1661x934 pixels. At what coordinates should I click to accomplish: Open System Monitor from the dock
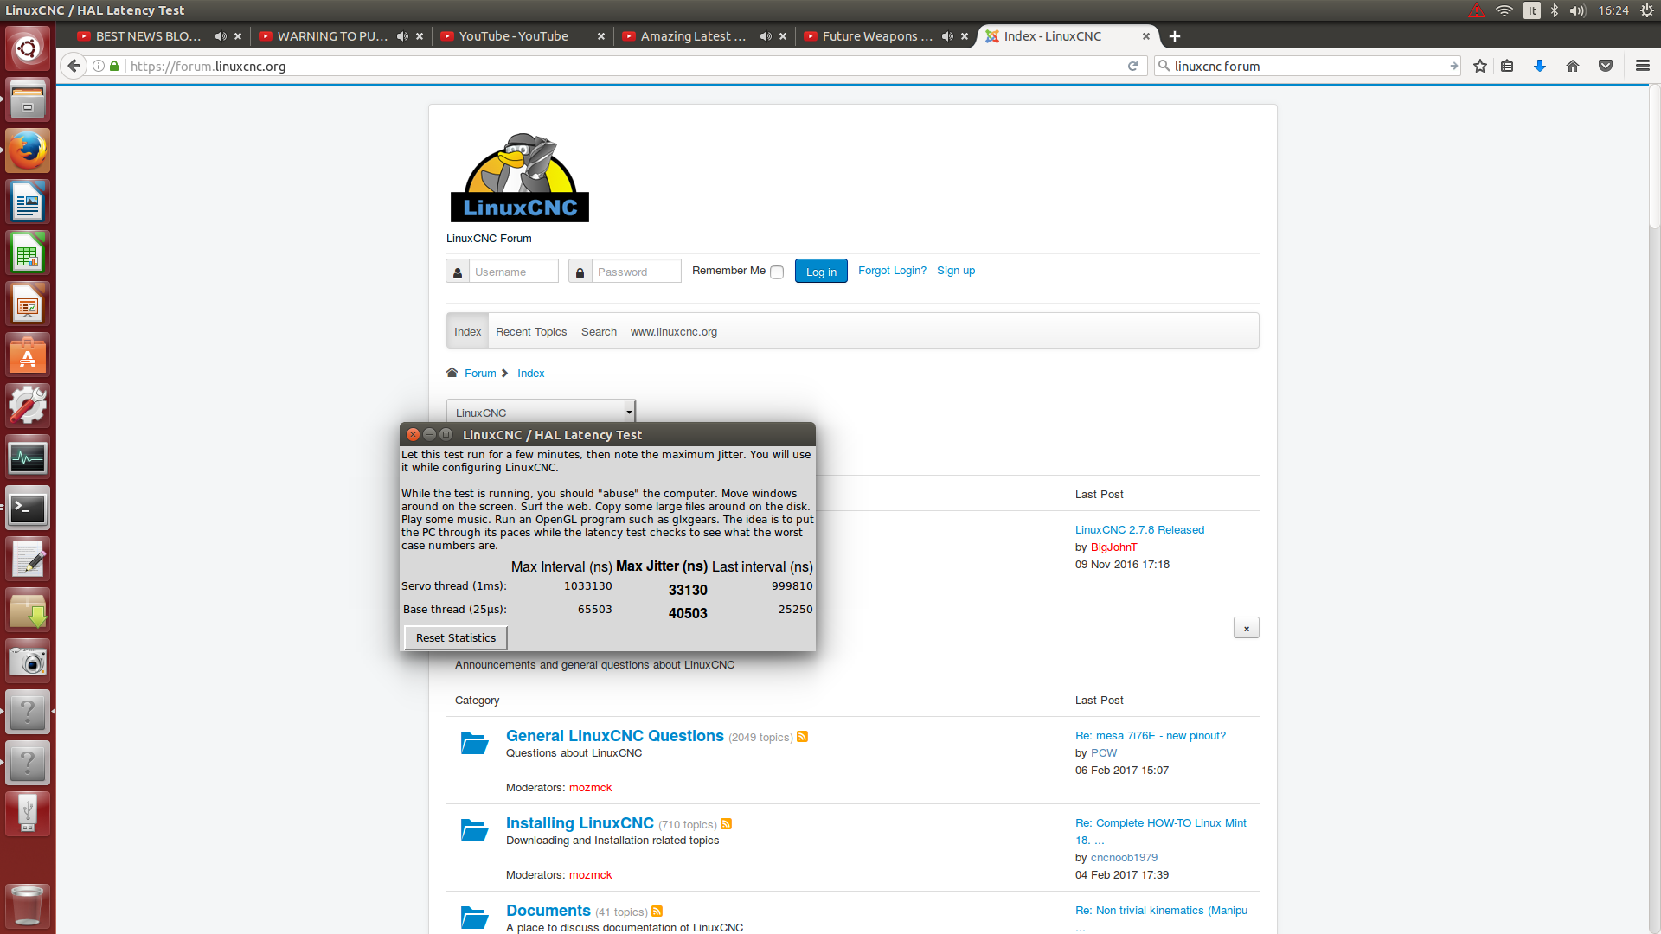(x=28, y=457)
